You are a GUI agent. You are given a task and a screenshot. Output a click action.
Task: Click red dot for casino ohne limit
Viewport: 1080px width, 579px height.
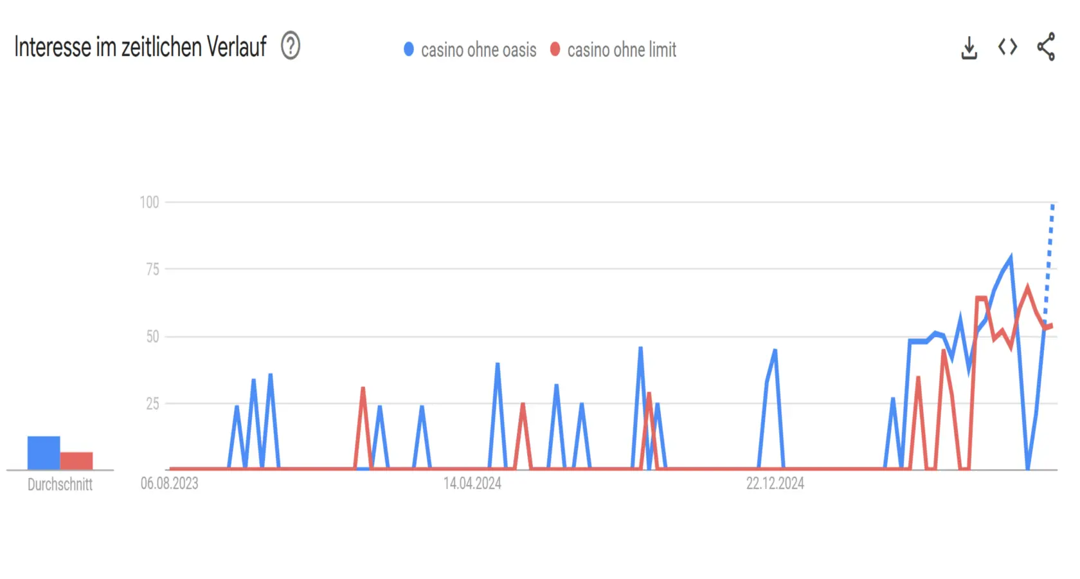click(x=555, y=49)
